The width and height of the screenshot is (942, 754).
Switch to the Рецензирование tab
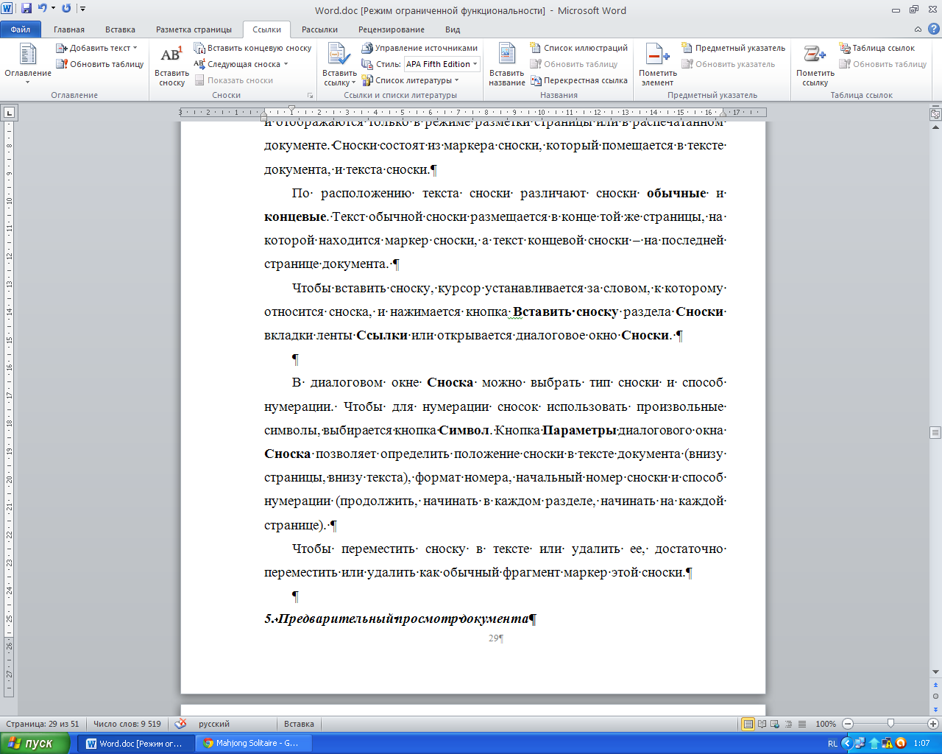coord(392,29)
